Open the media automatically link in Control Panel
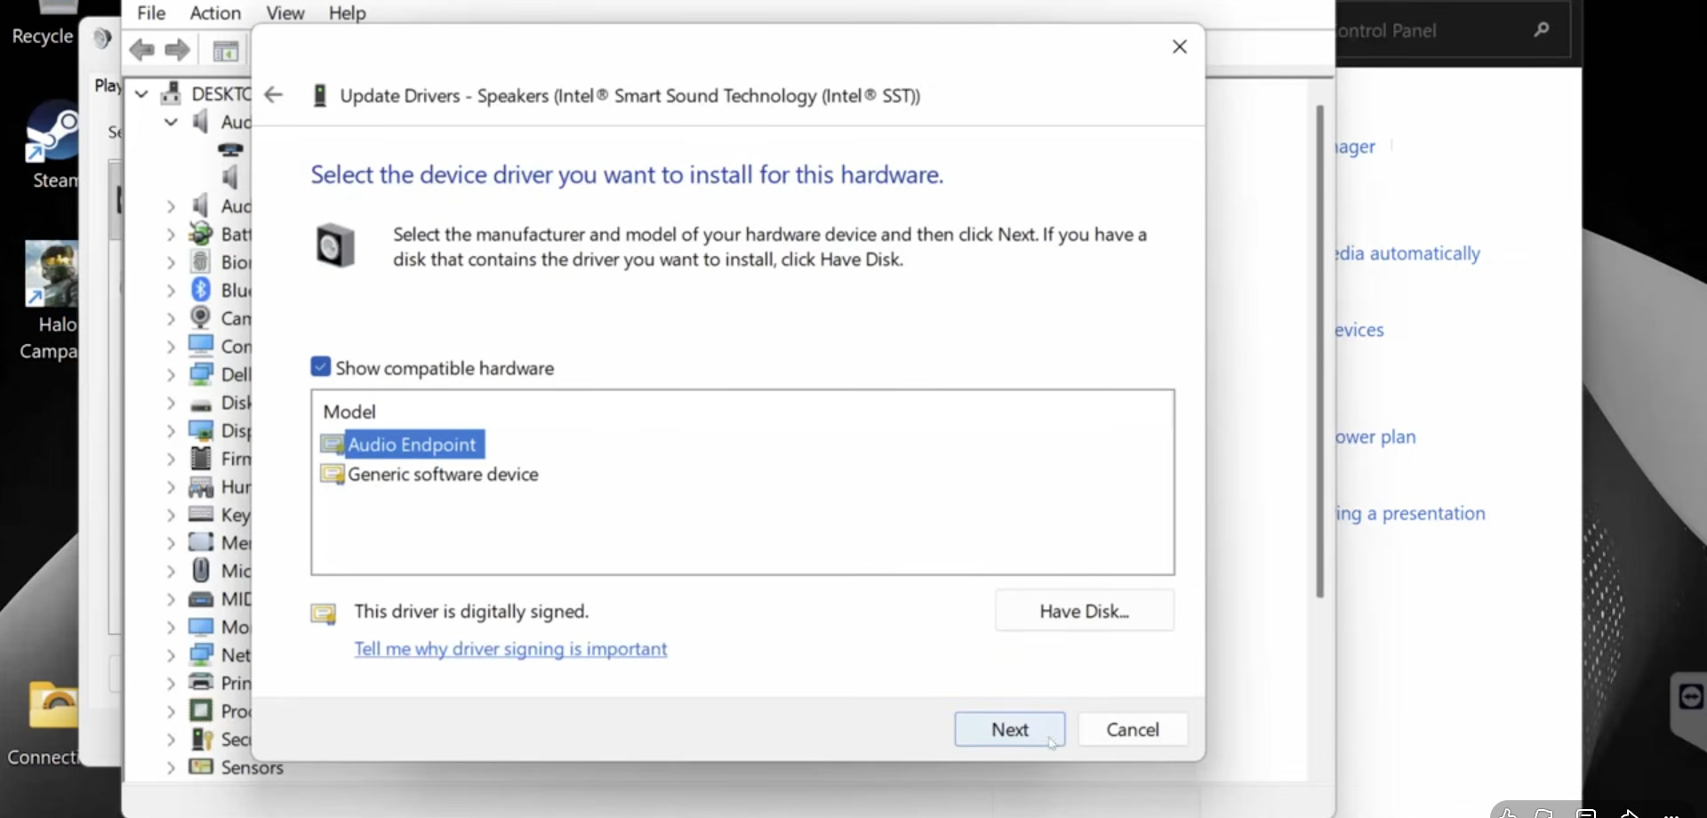Screen dimensions: 1707x818 tap(1407, 253)
